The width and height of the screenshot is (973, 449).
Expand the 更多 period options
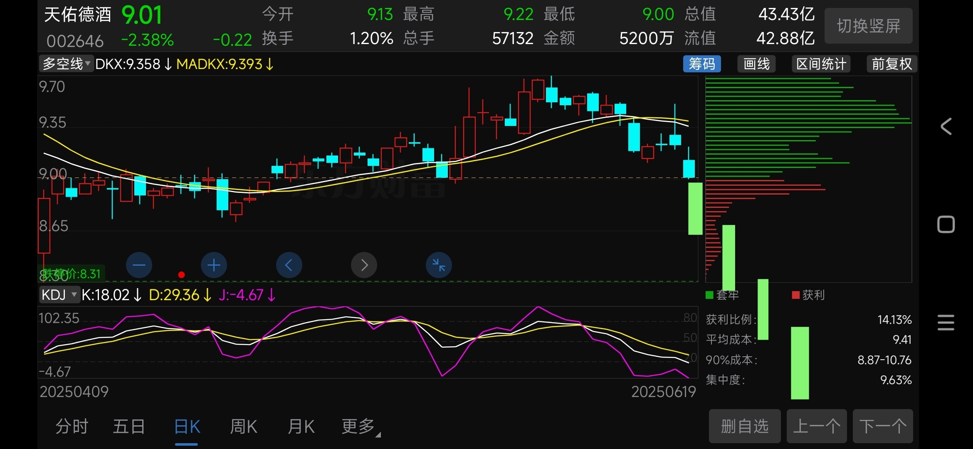pyautogui.click(x=361, y=427)
